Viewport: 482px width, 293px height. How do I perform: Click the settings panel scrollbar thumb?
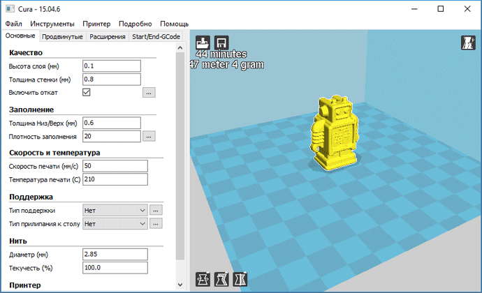point(180,156)
